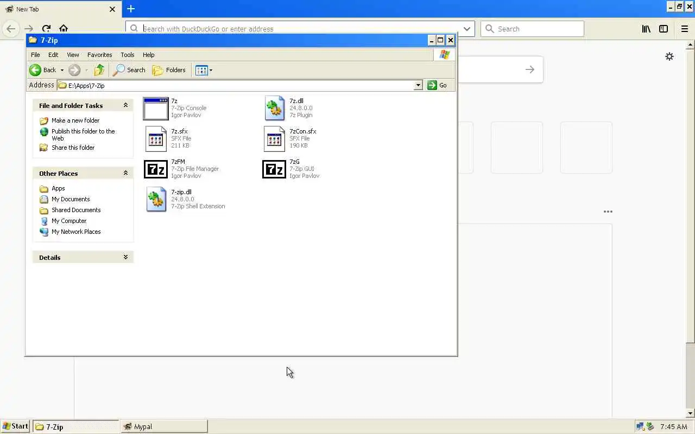The width and height of the screenshot is (695, 434).
Task: Open My Network Places link
Action: coord(76,232)
